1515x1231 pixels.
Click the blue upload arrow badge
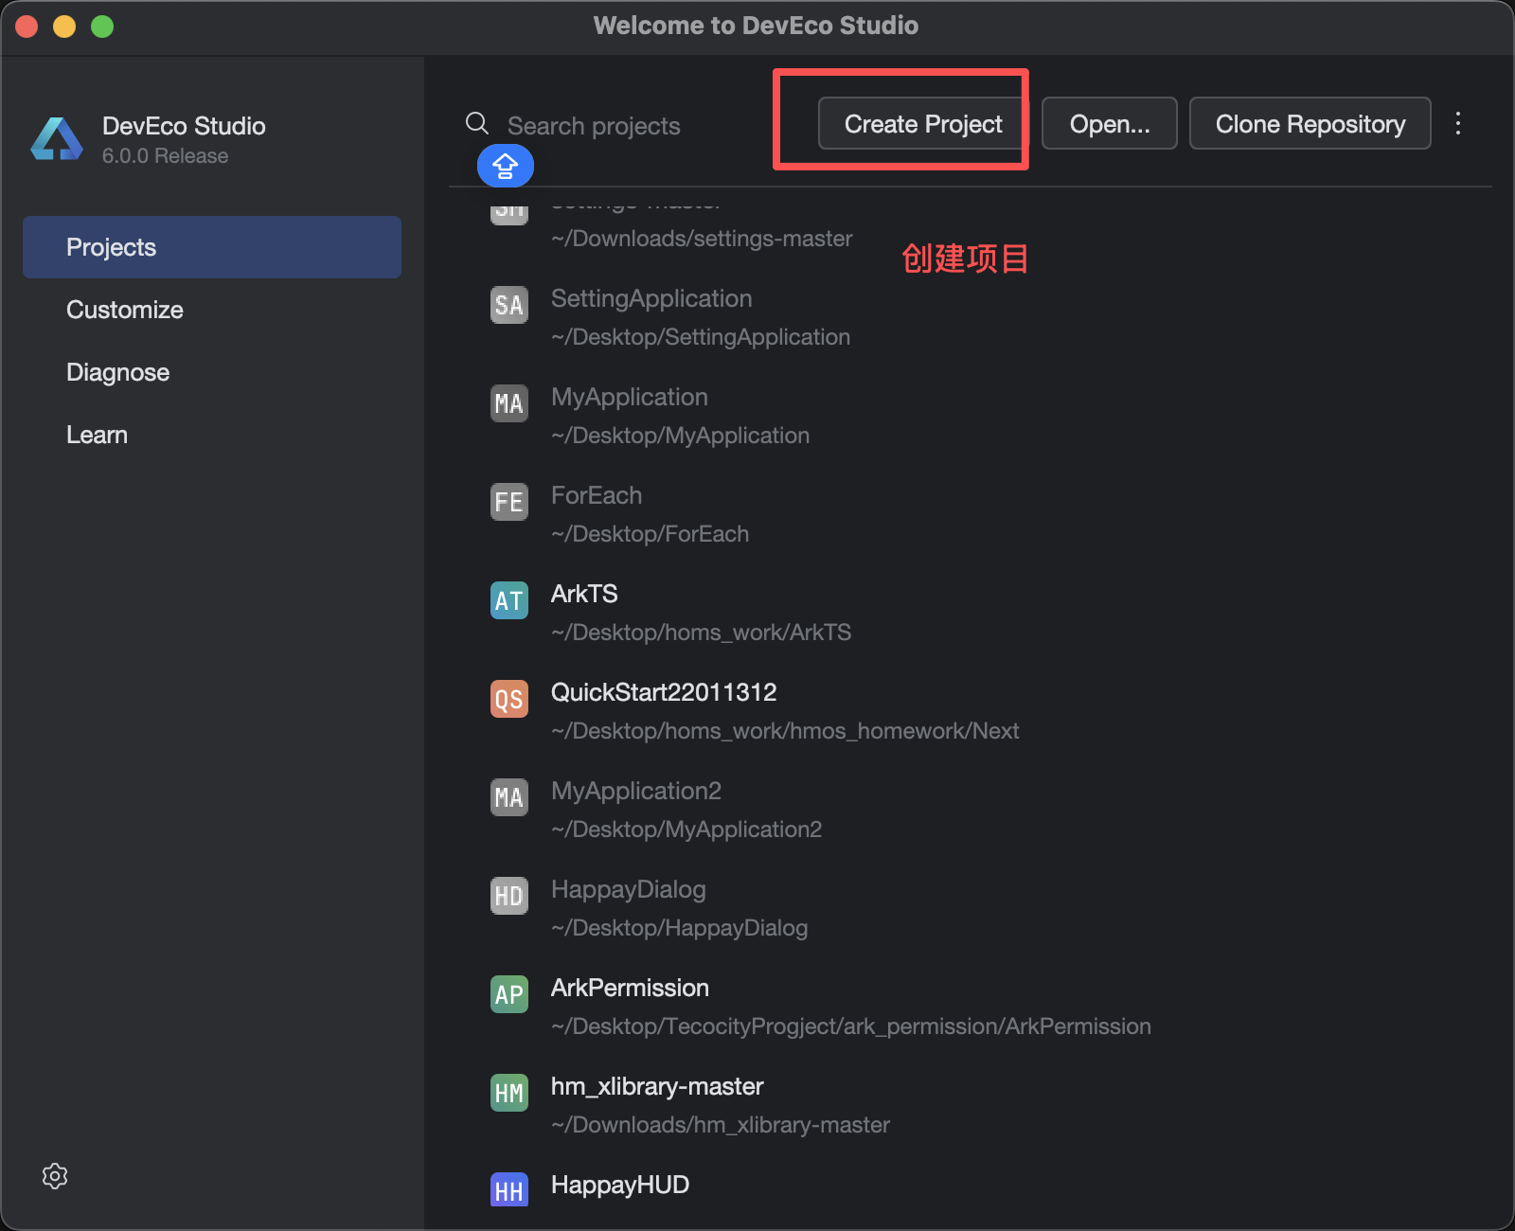click(506, 166)
